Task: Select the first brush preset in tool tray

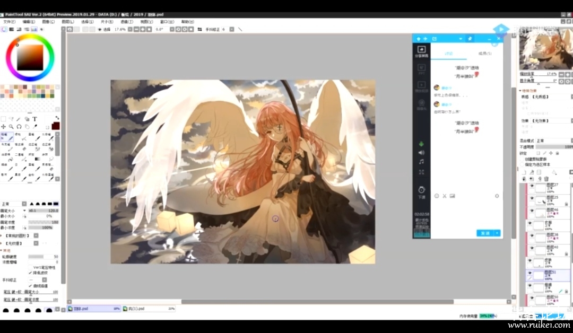Action: [x=7, y=137]
